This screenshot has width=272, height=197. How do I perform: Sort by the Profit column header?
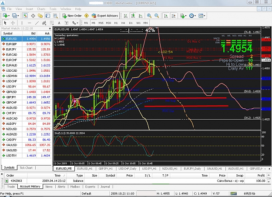click(255, 175)
